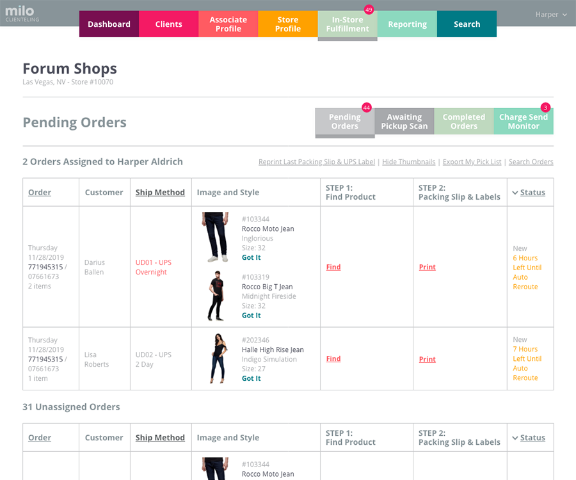The width and height of the screenshot is (576, 480).
Task: View the Completed Orders tab
Action: pos(464,121)
